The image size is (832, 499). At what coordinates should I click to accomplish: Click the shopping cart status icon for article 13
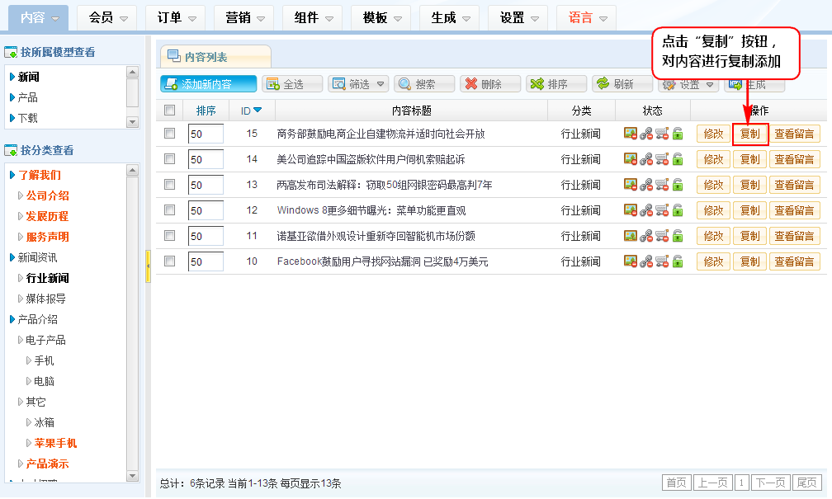pyautogui.click(x=662, y=185)
